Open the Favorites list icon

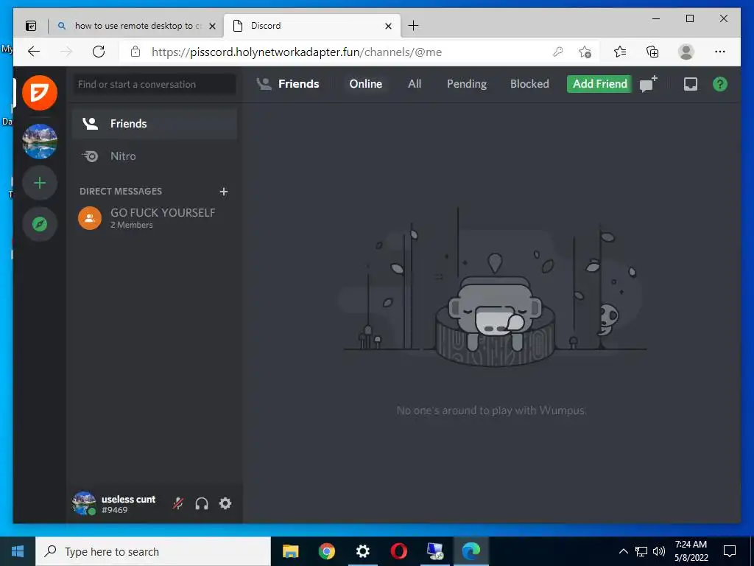(620, 52)
